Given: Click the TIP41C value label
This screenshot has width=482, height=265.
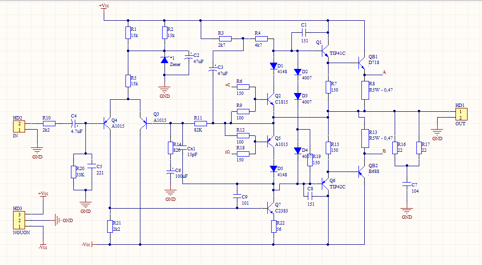Looking at the screenshot, I should click(x=338, y=53).
